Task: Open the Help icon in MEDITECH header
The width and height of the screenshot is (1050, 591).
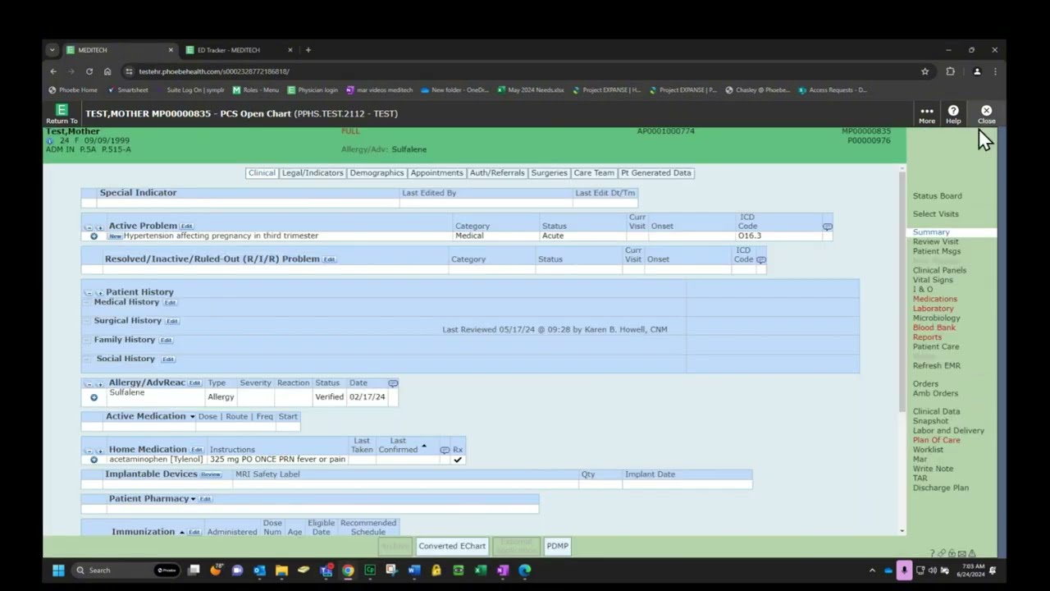Action: (x=953, y=114)
